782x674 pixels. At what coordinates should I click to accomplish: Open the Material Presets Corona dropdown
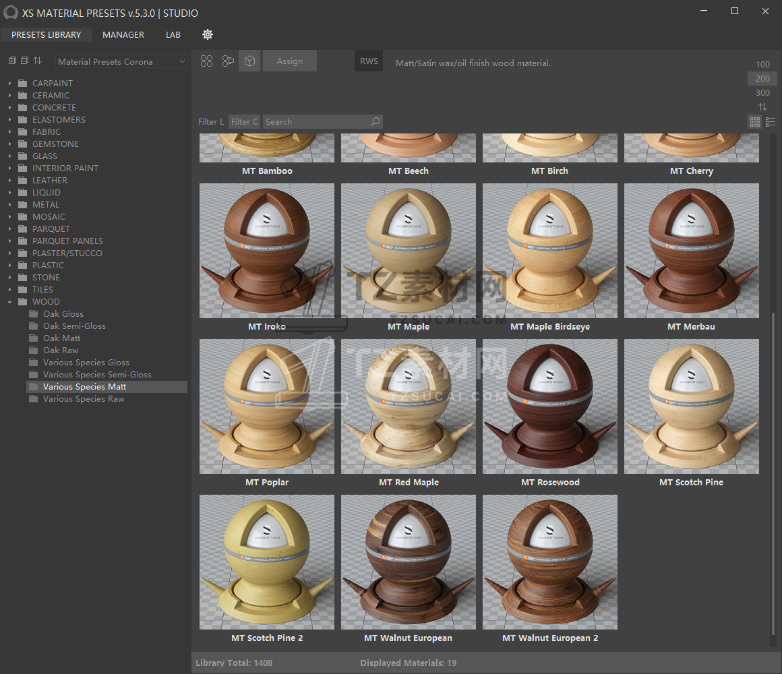click(x=121, y=61)
